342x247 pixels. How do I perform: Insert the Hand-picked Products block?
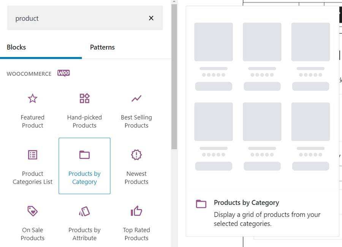84,111
